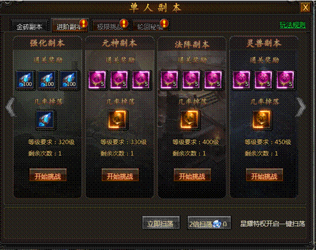This screenshot has height=250, width=316.
Task: Select the golden drop icon in 法阵副本
Action: pos(189,120)
